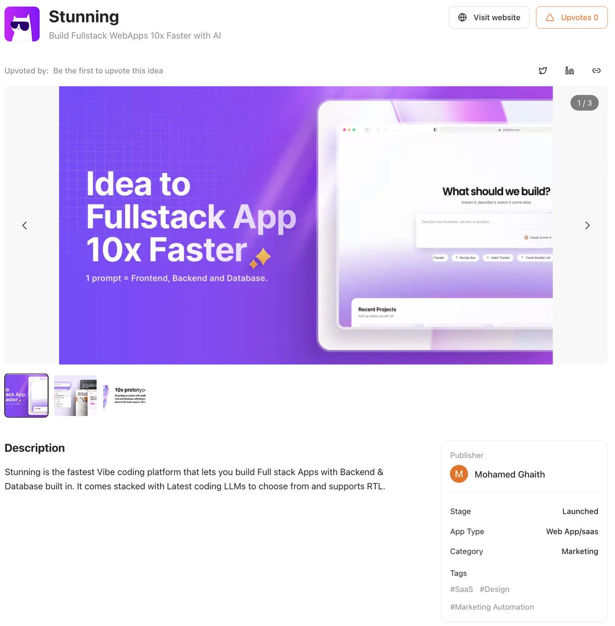Image resolution: width=615 pixels, height=626 pixels.
Task: Copy link using the chain icon
Action: [x=596, y=70]
